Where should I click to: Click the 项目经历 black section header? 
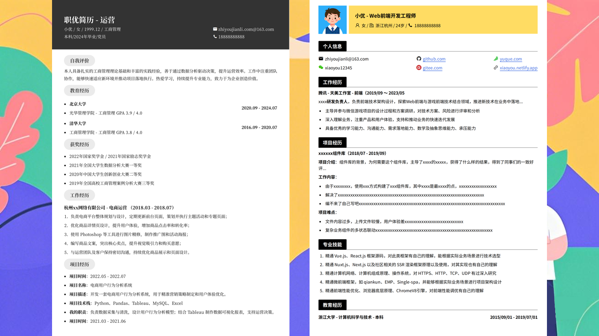(332, 142)
